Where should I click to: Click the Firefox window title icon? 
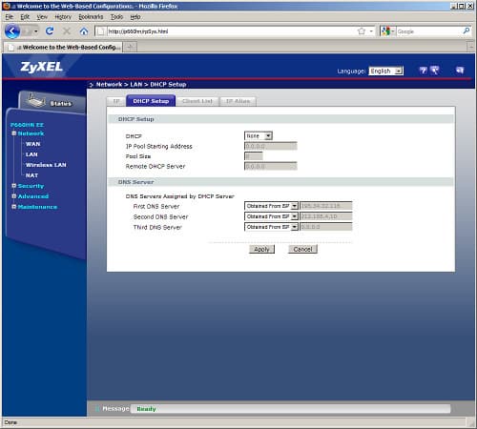[x=6, y=6]
